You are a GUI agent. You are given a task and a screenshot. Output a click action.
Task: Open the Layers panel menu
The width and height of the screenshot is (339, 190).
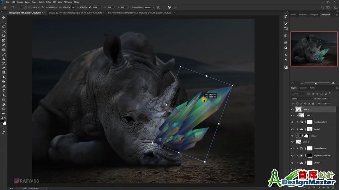337,88
